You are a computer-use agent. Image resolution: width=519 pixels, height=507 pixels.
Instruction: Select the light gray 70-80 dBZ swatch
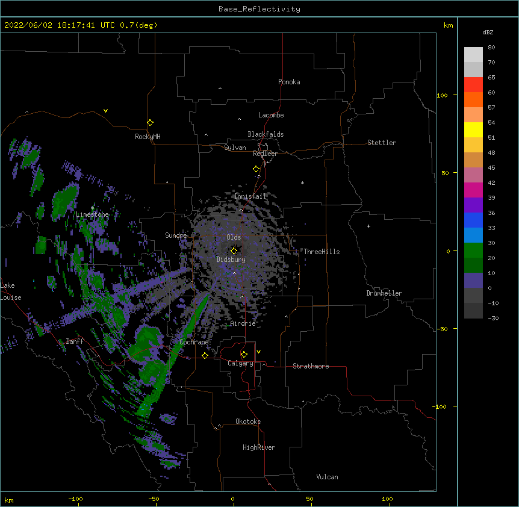(x=473, y=55)
